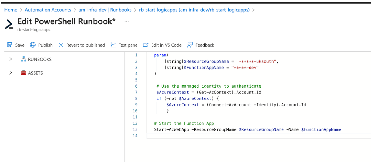
Task: Open Test pane via chart icon
Action: click(x=113, y=45)
